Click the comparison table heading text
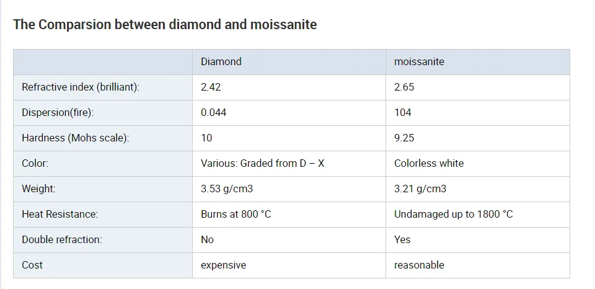Screen dimensions: 595x289 (x=165, y=25)
